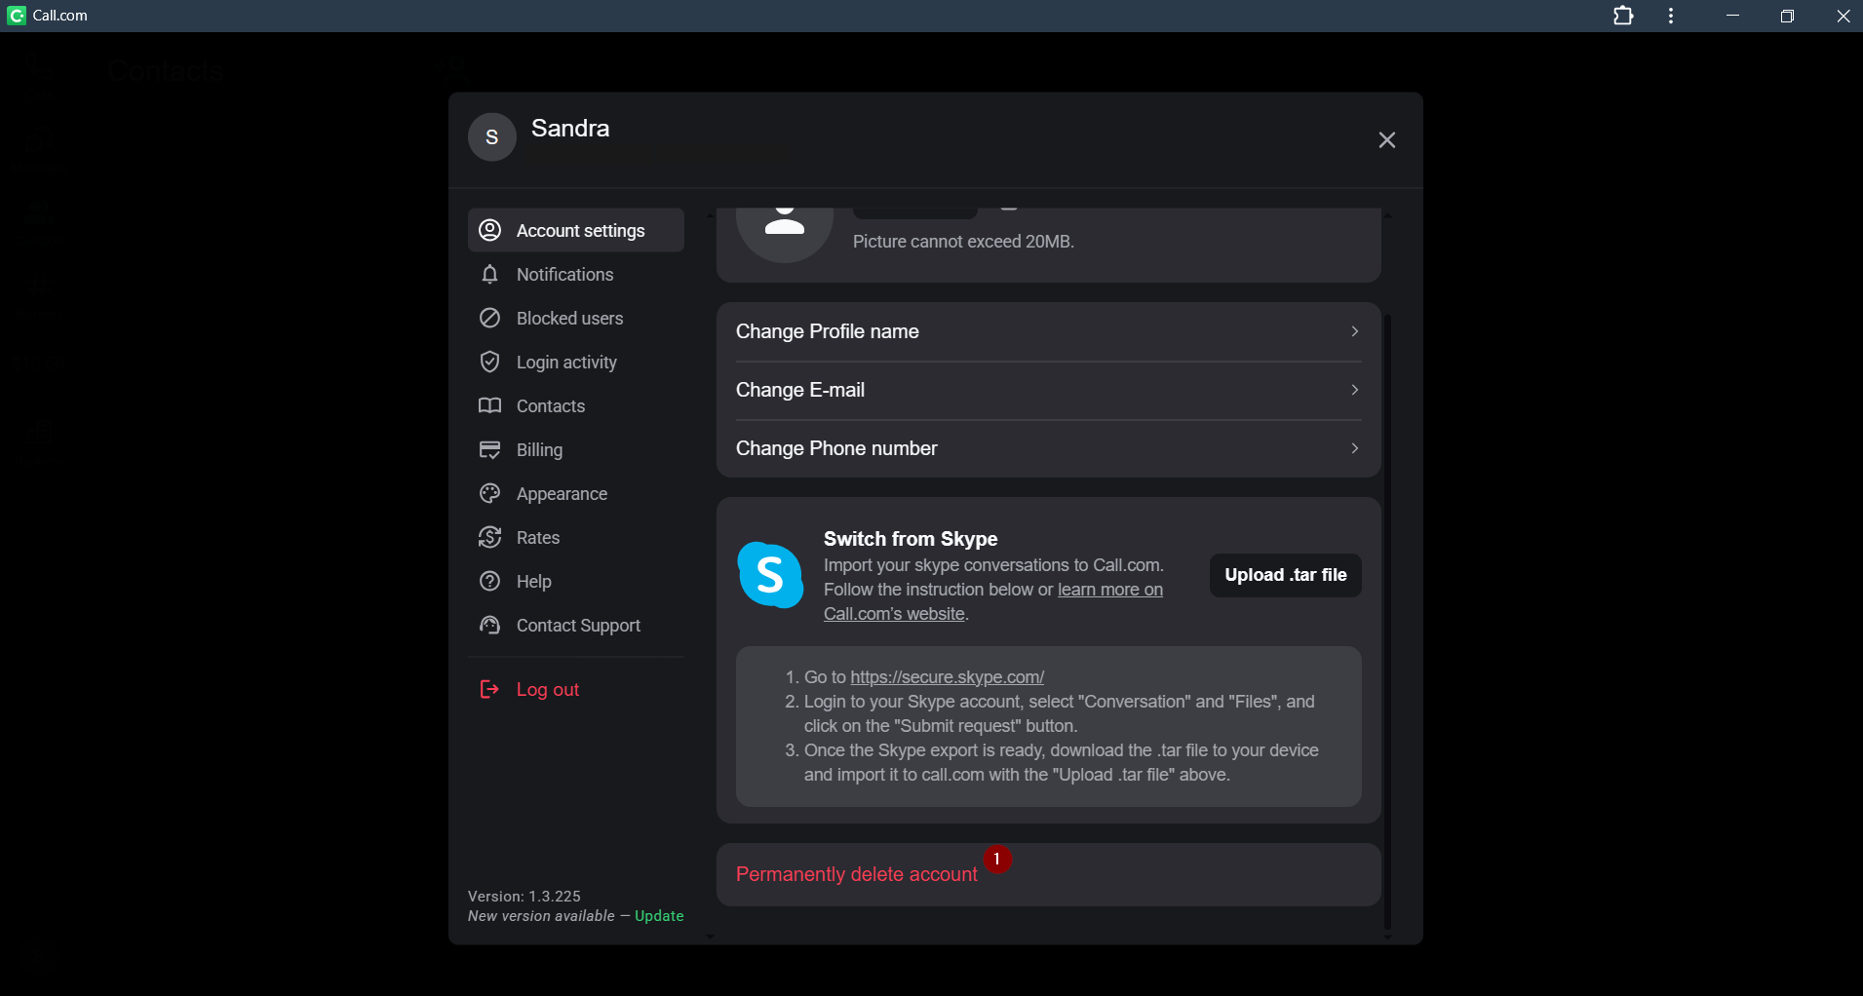Click the Contact Support headset icon
The width and height of the screenshot is (1863, 996).
(x=490, y=625)
